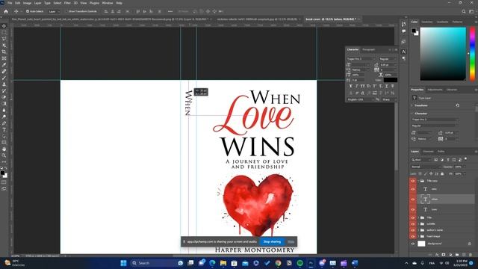Open font family dropdown in Character panel
Screen dimensions: 478x269
pos(361,59)
